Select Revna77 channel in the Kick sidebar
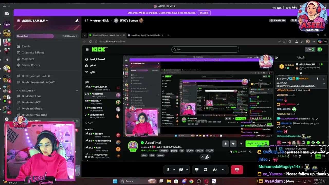 (103, 102)
